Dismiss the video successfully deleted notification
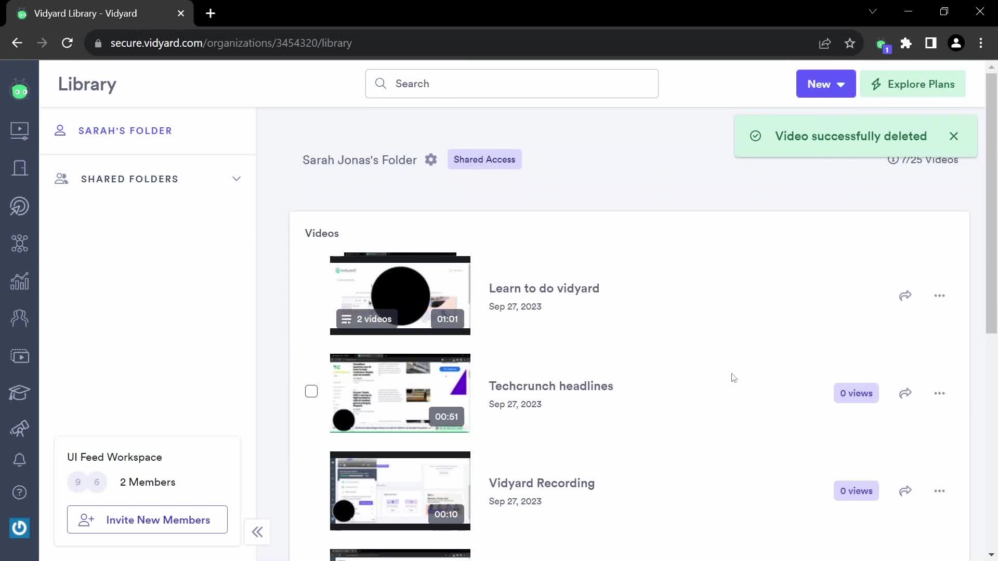 [953, 136]
